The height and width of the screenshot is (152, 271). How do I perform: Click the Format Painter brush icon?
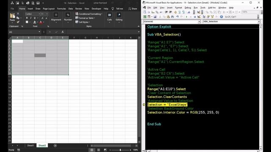click(18, 22)
